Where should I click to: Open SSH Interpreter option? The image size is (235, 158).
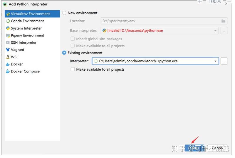[32, 43]
